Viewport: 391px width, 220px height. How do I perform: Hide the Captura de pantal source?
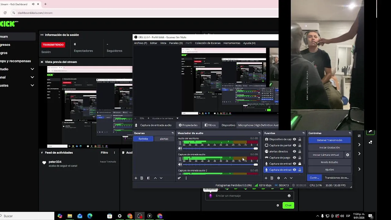[294, 145]
